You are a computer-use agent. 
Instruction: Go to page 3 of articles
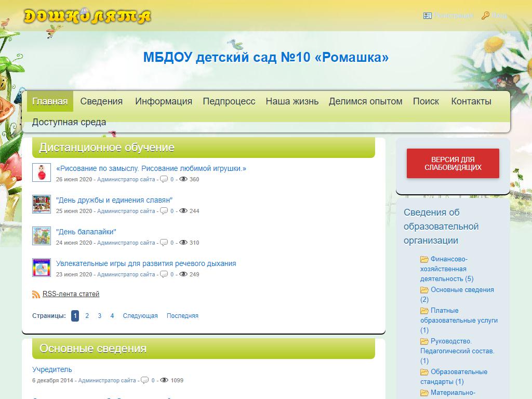point(99,316)
